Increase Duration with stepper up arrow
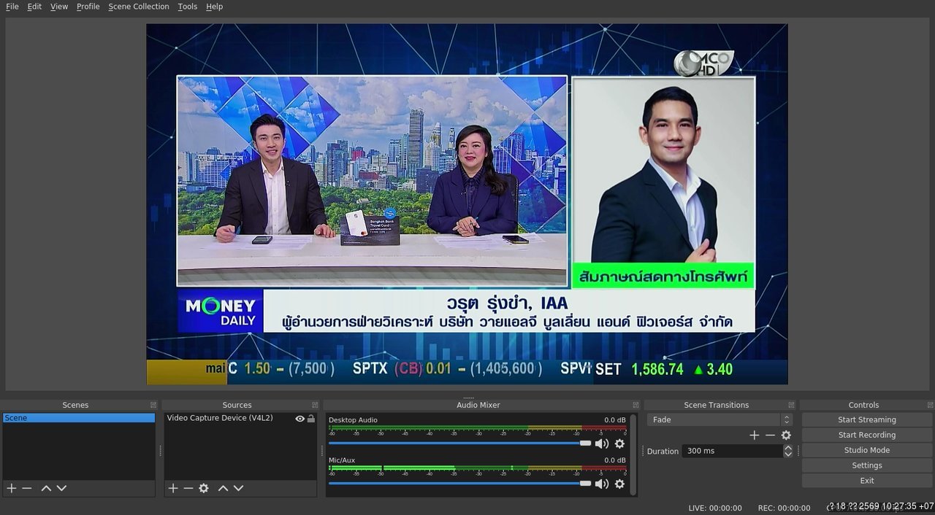This screenshot has width=935, height=515. tap(787, 448)
